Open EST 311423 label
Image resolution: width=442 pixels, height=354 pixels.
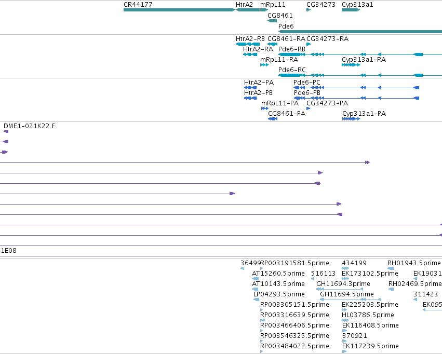[426, 294]
